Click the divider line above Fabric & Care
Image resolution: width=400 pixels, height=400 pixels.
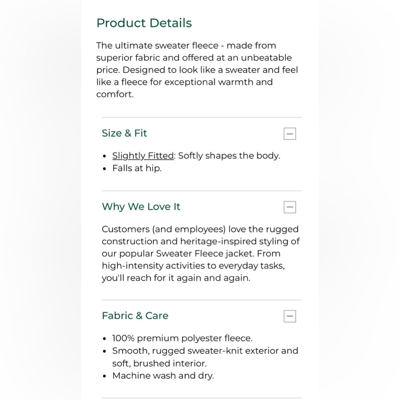point(201,300)
